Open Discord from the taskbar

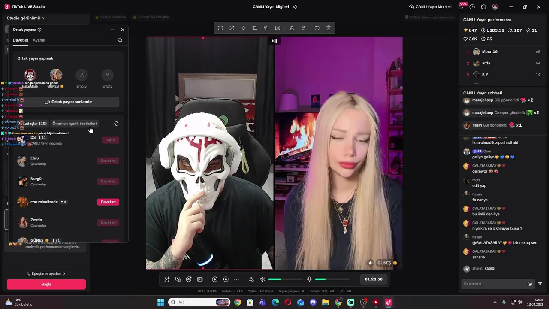[x=313, y=302]
